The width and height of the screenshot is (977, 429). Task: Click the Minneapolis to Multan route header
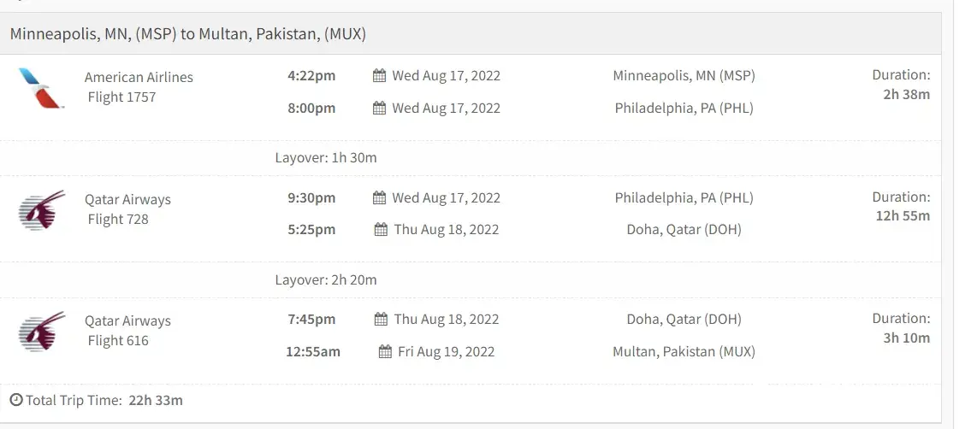pyautogui.click(x=188, y=34)
